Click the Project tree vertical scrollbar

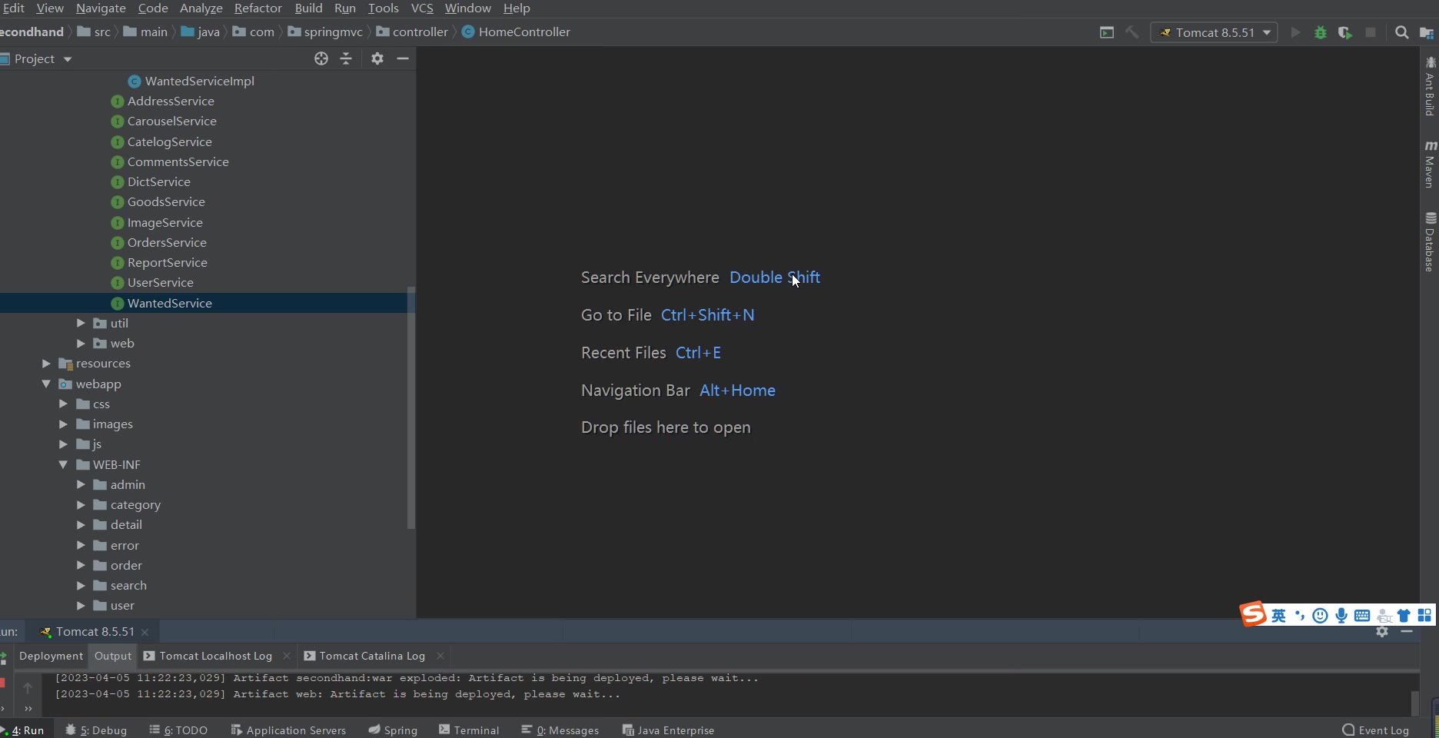coord(411,407)
